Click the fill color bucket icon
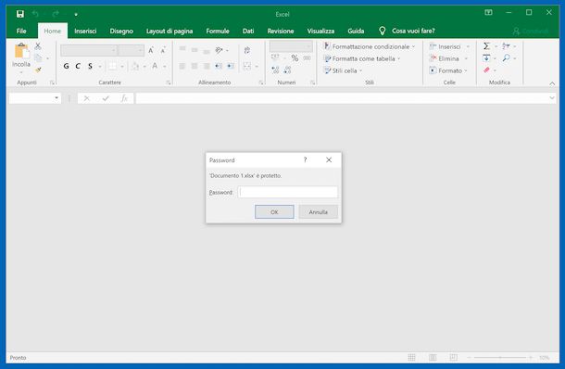Viewport: 565px width, 369px height. click(x=135, y=66)
